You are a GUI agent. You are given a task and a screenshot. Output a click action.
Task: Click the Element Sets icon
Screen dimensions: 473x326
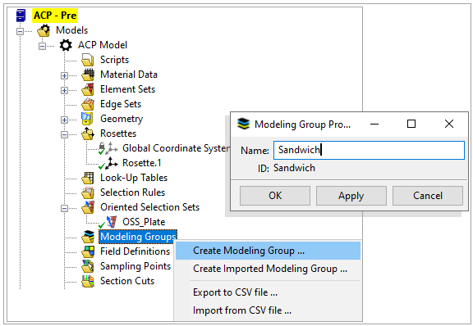click(x=88, y=89)
